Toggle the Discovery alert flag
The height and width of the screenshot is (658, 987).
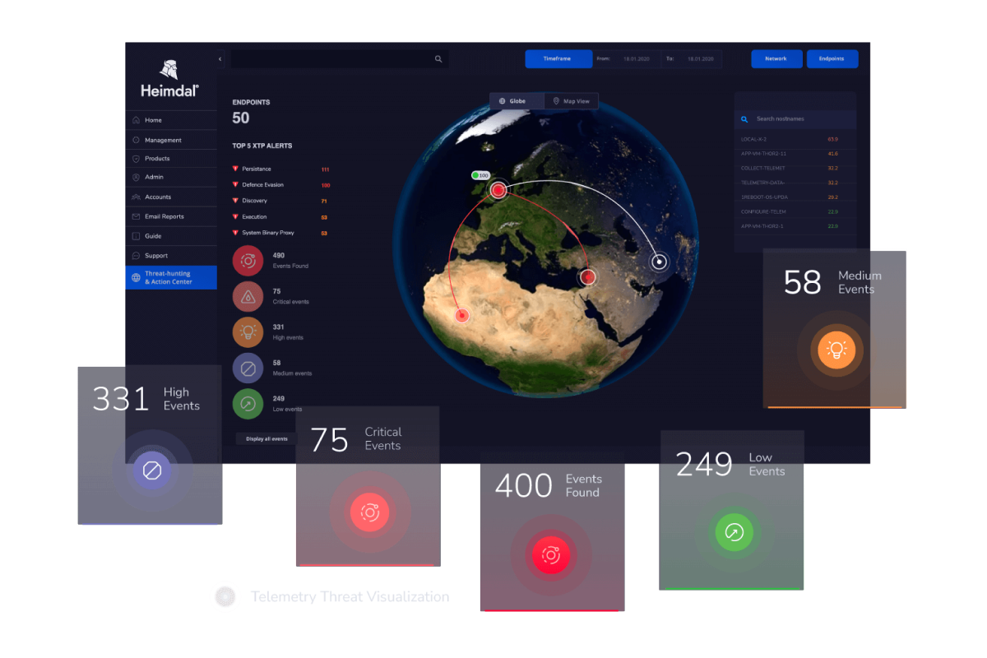234,199
